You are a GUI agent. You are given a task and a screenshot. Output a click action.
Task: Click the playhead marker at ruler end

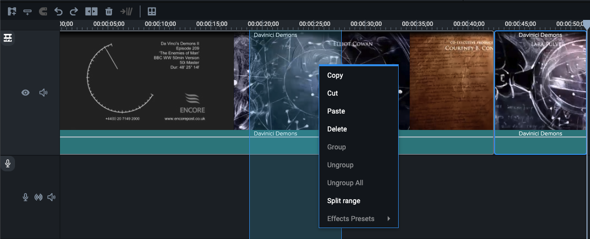(586, 25)
